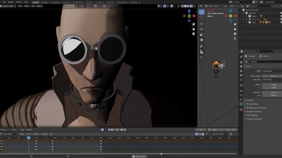Jump to previous keyframe
The width and height of the screenshot is (282, 158).
click(x=112, y=130)
